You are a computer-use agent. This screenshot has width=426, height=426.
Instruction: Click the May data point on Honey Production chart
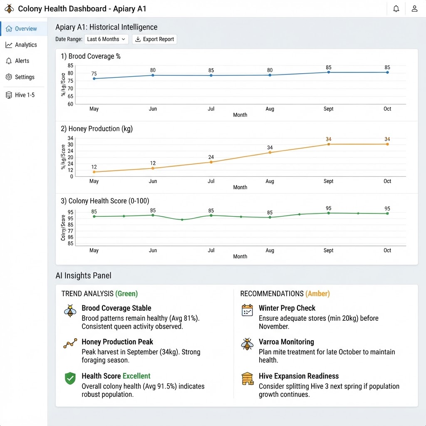[94, 172]
